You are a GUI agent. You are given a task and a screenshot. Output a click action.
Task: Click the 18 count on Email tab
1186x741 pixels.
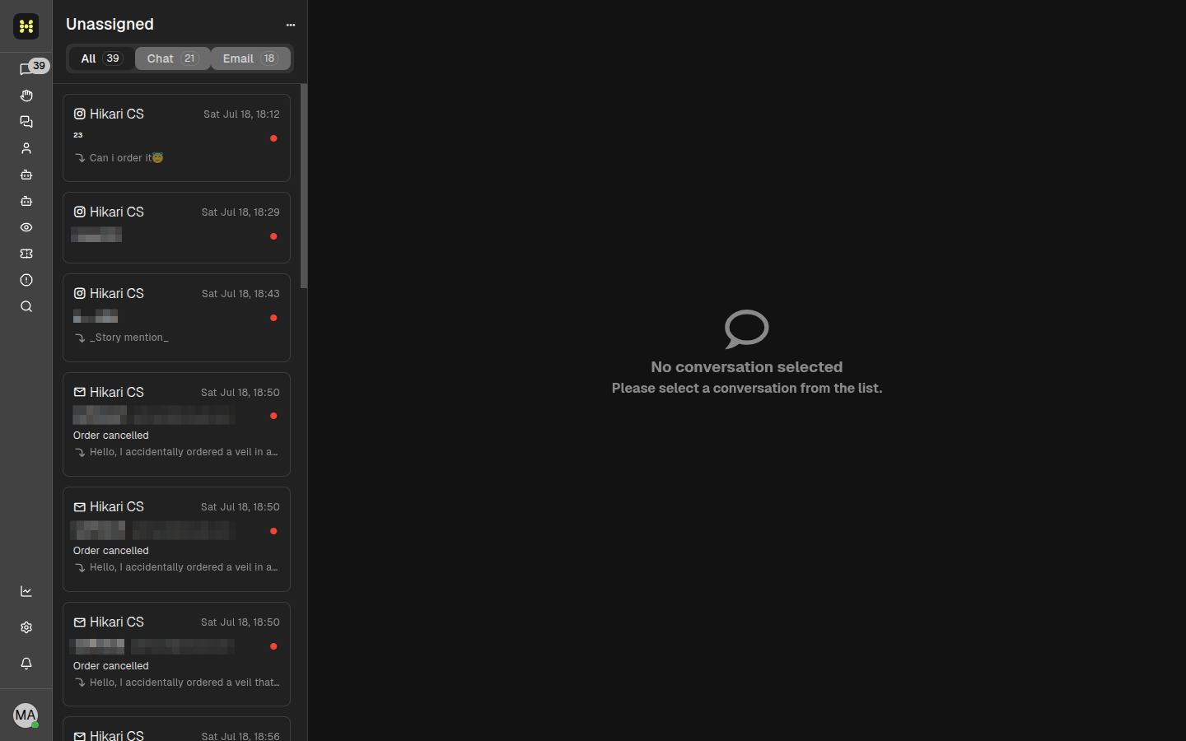click(269, 58)
